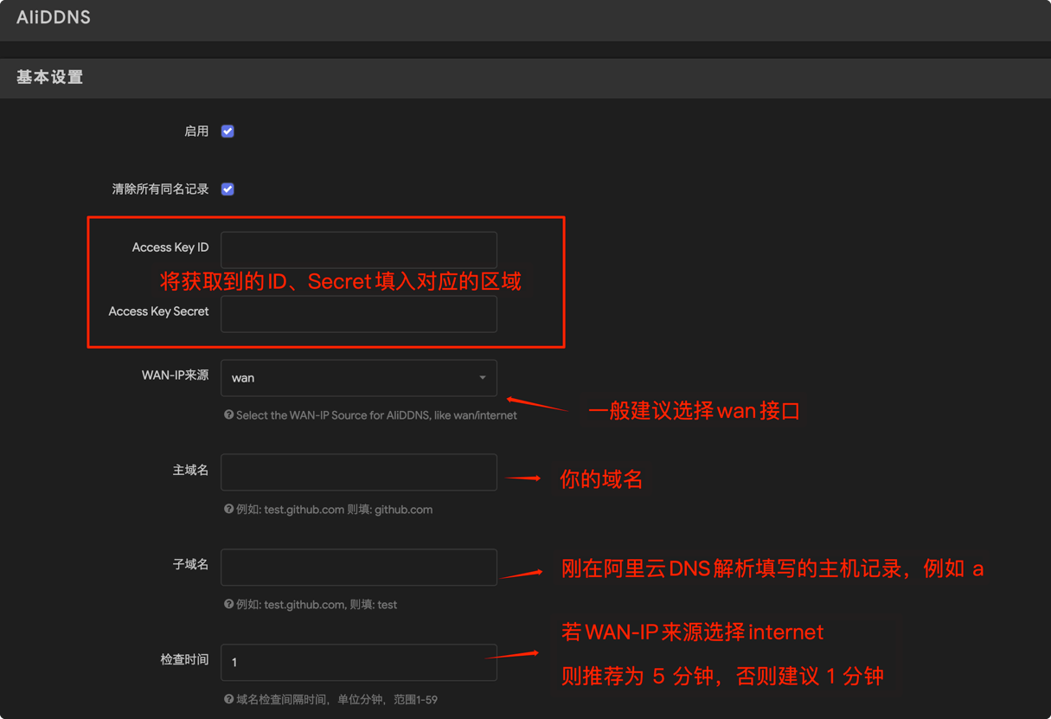
Task: Click hint text '域名检查间隔时间, 单位分钟, 范围1-59'
Action: (337, 699)
